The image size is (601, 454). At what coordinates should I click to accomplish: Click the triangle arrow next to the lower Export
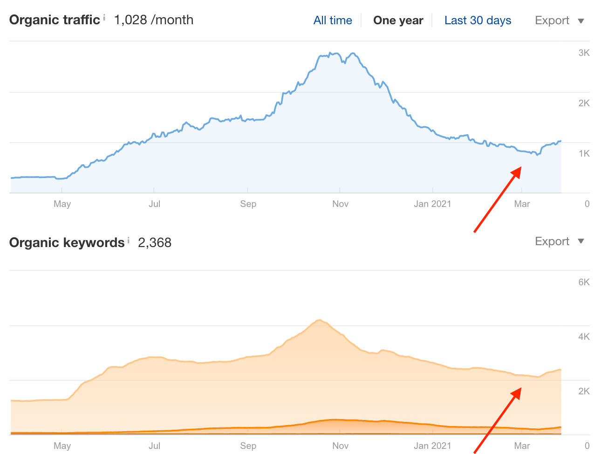tap(581, 241)
